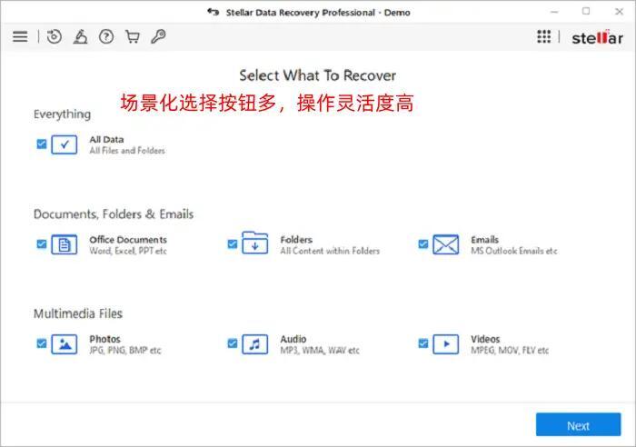Minimize the Stellar Data Recovery window

(554, 12)
